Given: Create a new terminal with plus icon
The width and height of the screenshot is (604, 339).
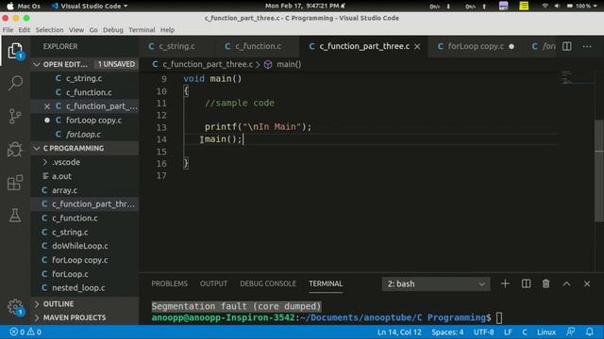Looking at the screenshot, I should tap(505, 283).
